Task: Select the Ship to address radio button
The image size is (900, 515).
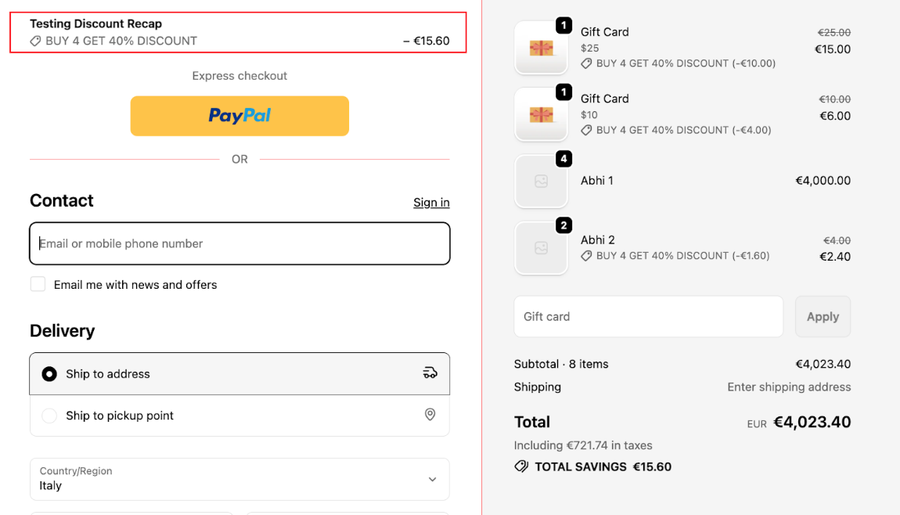Action: click(49, 374)
